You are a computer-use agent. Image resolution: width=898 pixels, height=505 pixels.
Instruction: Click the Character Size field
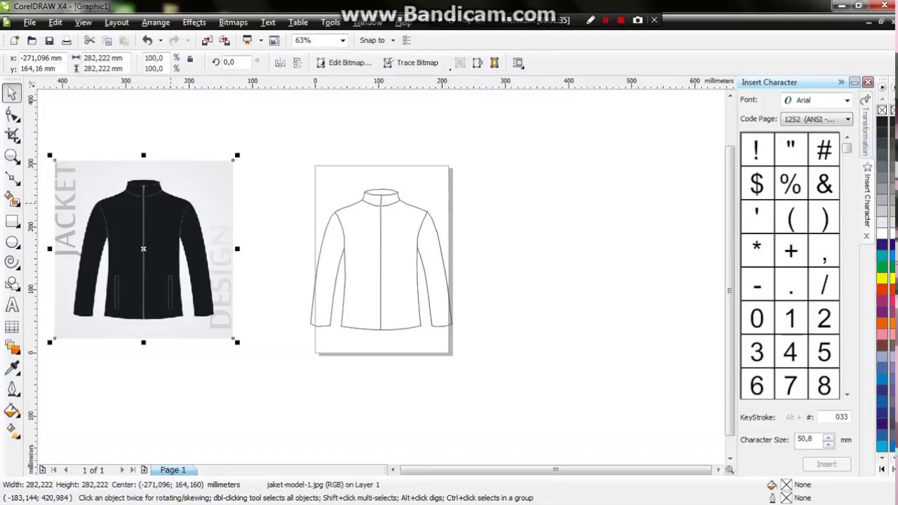tap(808, 440)
